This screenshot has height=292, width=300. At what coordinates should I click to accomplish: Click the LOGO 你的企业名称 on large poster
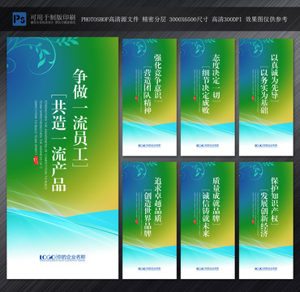62,257
